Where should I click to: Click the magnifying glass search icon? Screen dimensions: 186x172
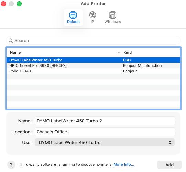click(11, 40)
